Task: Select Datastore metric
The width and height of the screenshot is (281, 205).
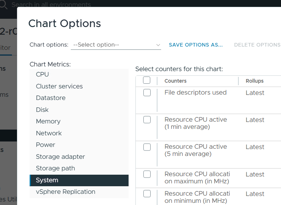Action: [x=79, y=98]
